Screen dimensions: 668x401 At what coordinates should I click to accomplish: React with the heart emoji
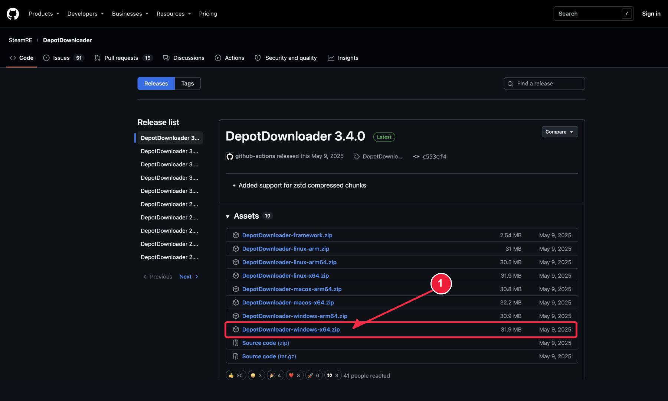(x=295, y=375)
